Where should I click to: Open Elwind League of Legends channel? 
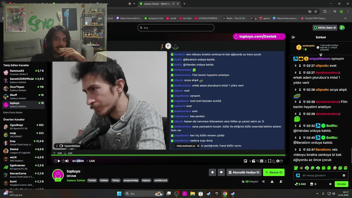pos(24,151)
